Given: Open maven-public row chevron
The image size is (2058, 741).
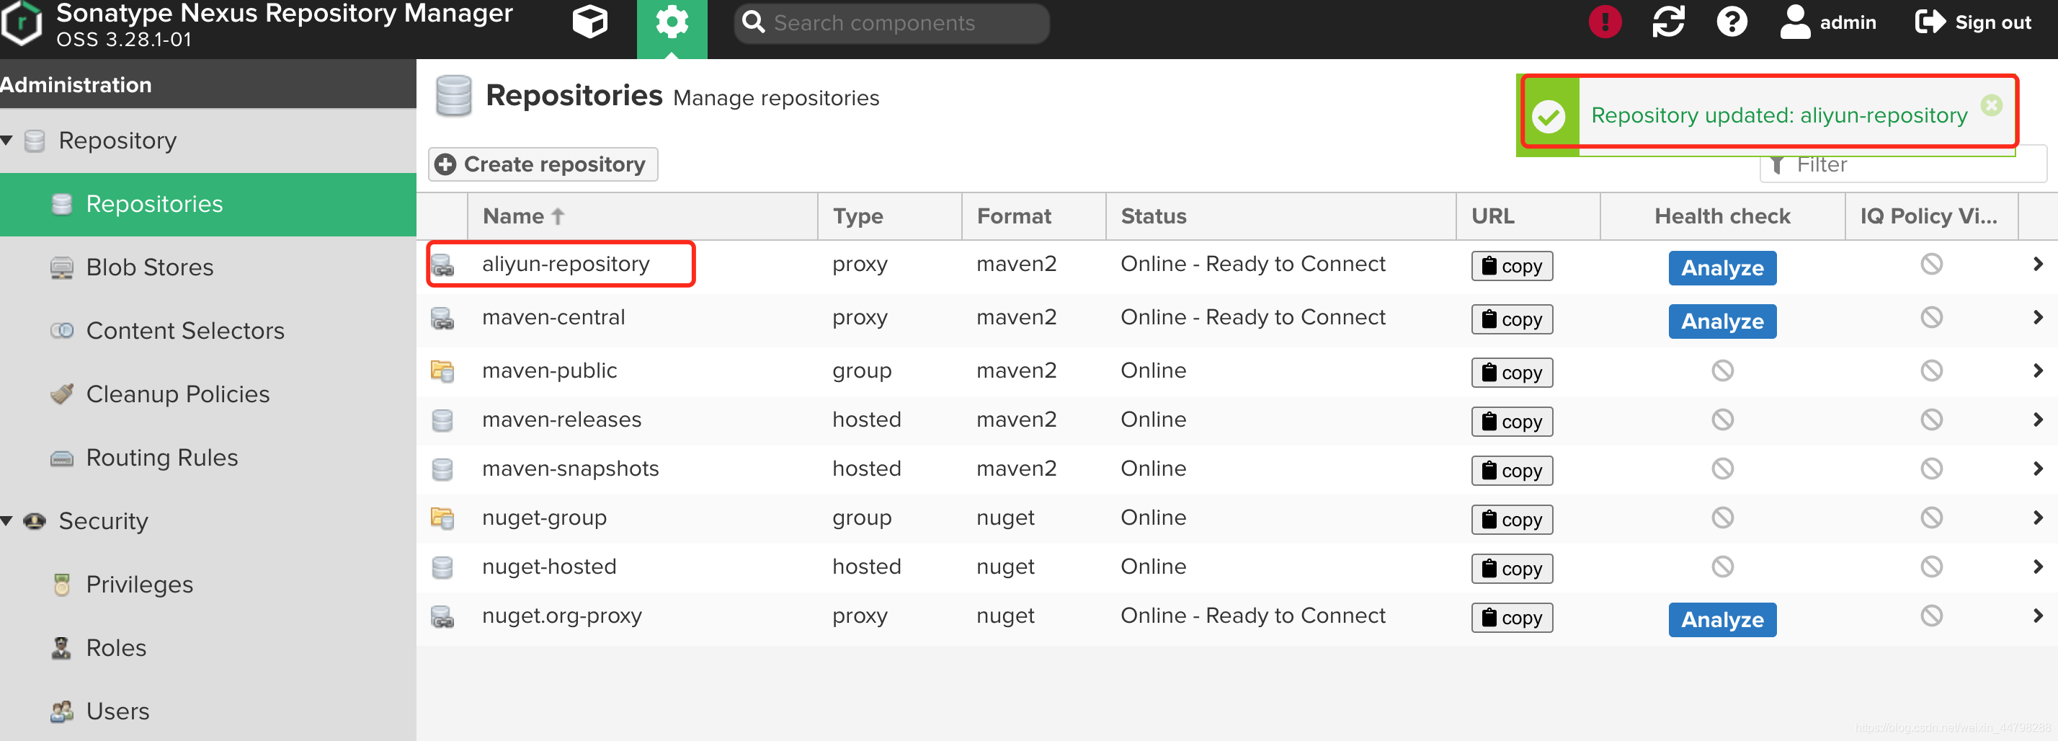Looking at the screenshot, I should tap(2036, 371).
